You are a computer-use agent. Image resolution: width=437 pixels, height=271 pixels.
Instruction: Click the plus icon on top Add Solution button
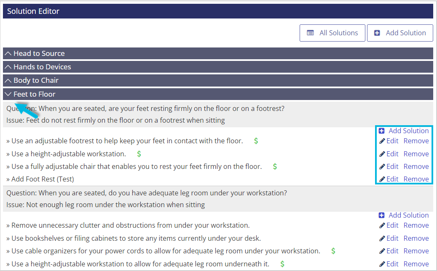[x=377, y=33]
